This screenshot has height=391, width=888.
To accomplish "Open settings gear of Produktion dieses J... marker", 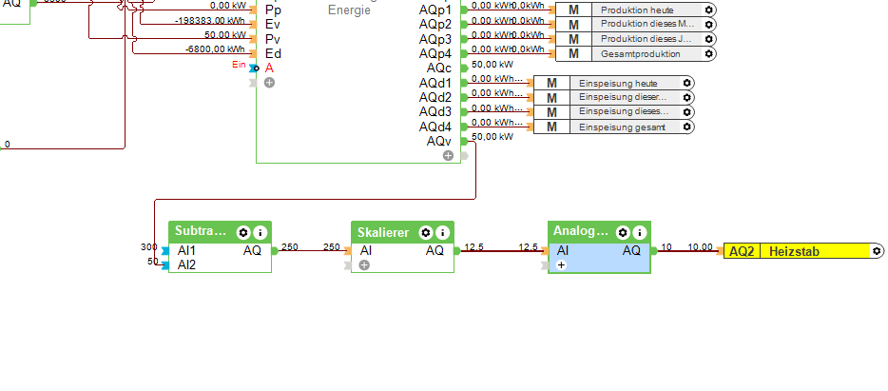I will coord(708,40).
